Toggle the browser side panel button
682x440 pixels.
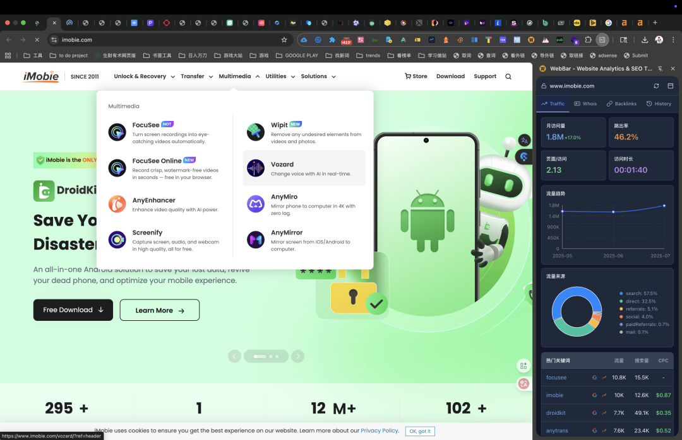602,40
